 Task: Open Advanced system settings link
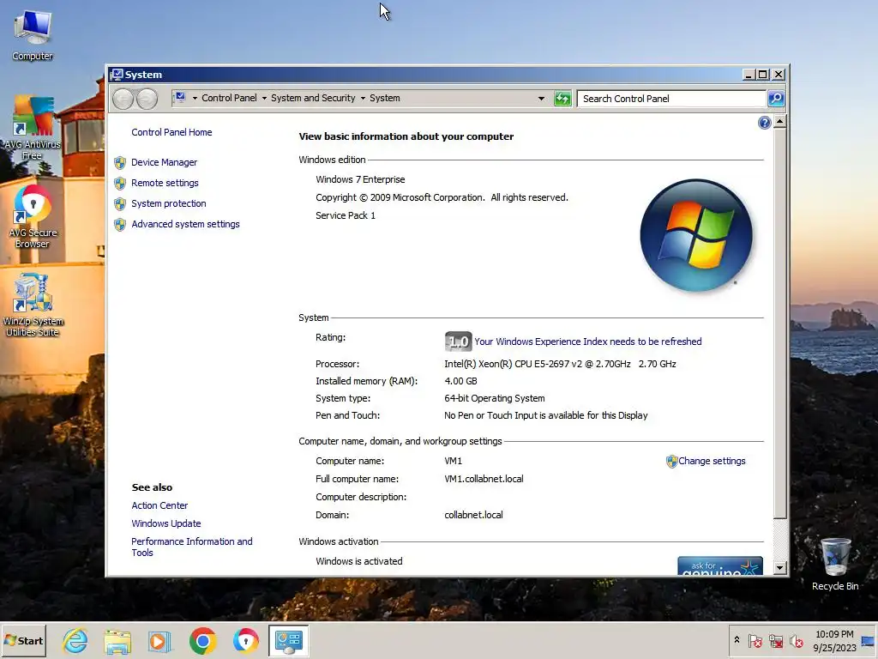(x=185, y=224)
